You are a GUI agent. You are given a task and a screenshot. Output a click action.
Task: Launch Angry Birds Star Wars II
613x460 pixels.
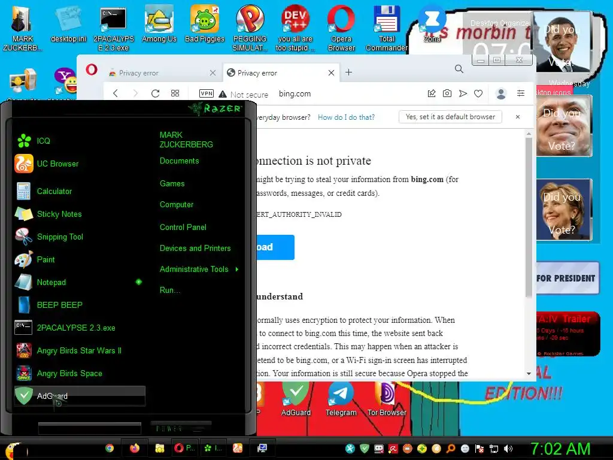coord(79,350)
